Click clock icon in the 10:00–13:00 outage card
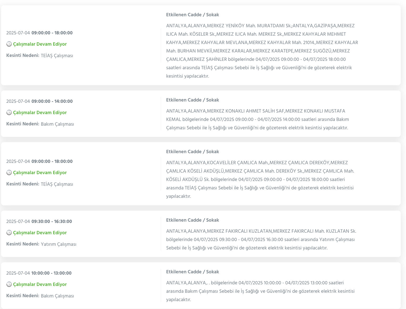 9,284
